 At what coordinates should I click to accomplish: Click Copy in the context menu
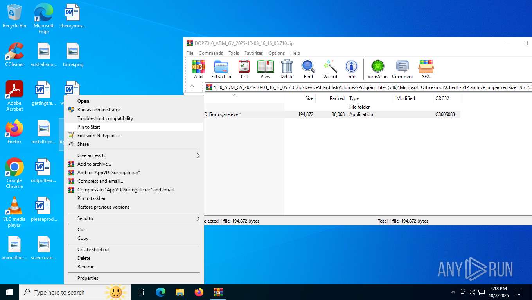(x=134, y=238)
